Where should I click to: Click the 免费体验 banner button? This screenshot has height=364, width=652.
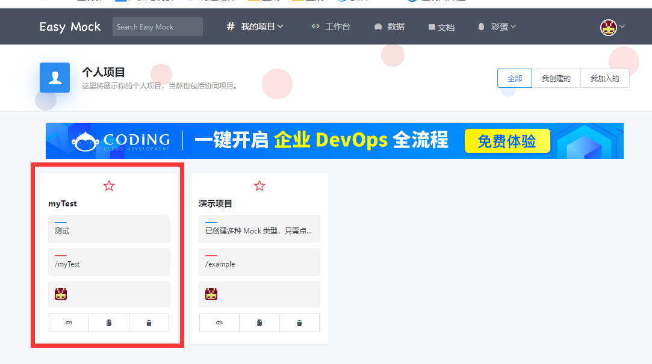[507, 140]
